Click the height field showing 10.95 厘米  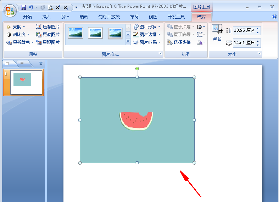click(x=244, y=30)
